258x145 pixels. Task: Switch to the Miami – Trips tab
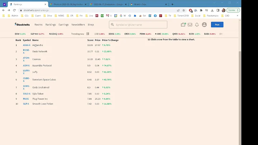(149, 4)
